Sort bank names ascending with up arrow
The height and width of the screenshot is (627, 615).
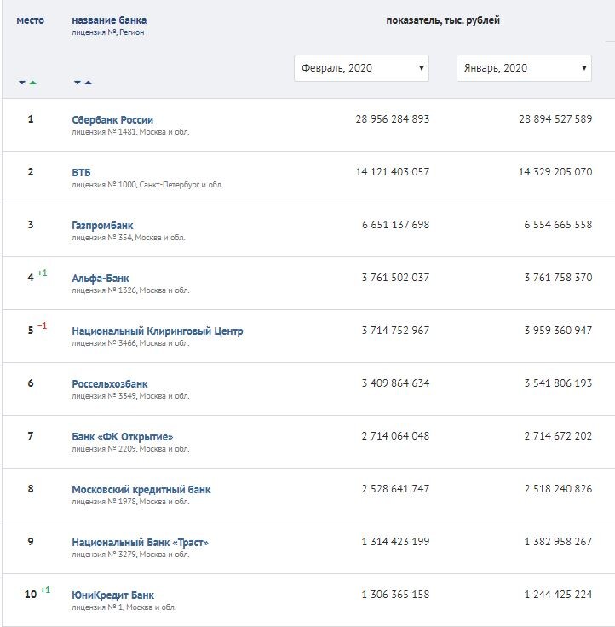pyautogui.click(x=88, y=83)
